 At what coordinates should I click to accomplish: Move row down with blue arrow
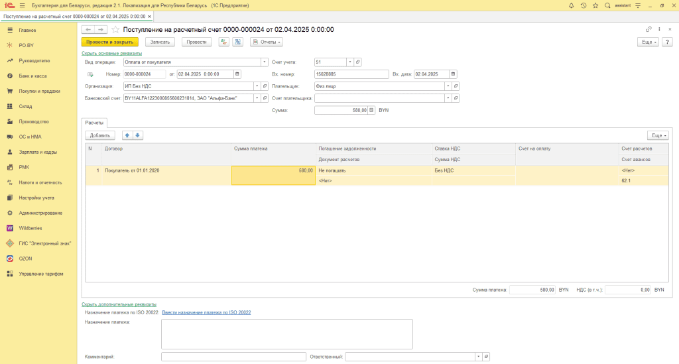tap(138, 135)
